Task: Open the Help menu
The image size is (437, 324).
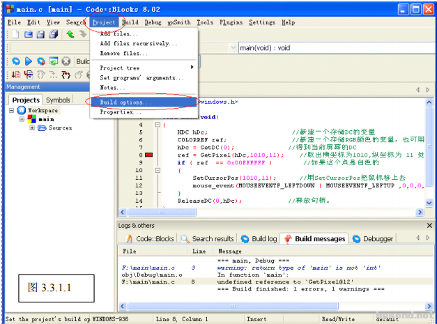Action: [x=288, y=22]
